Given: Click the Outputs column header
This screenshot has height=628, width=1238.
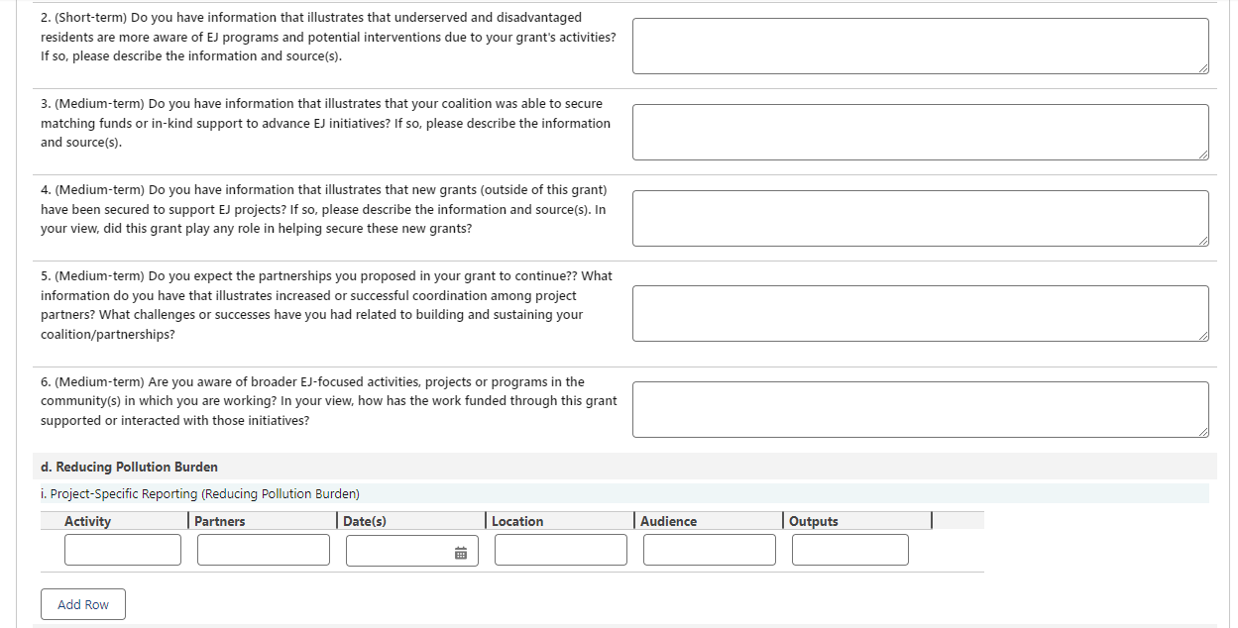Looking at the screenshot, I should [x=814, y=521].
